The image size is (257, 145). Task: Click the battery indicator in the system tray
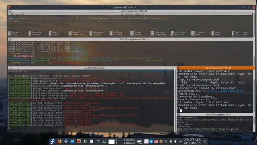tap(140, 141)
